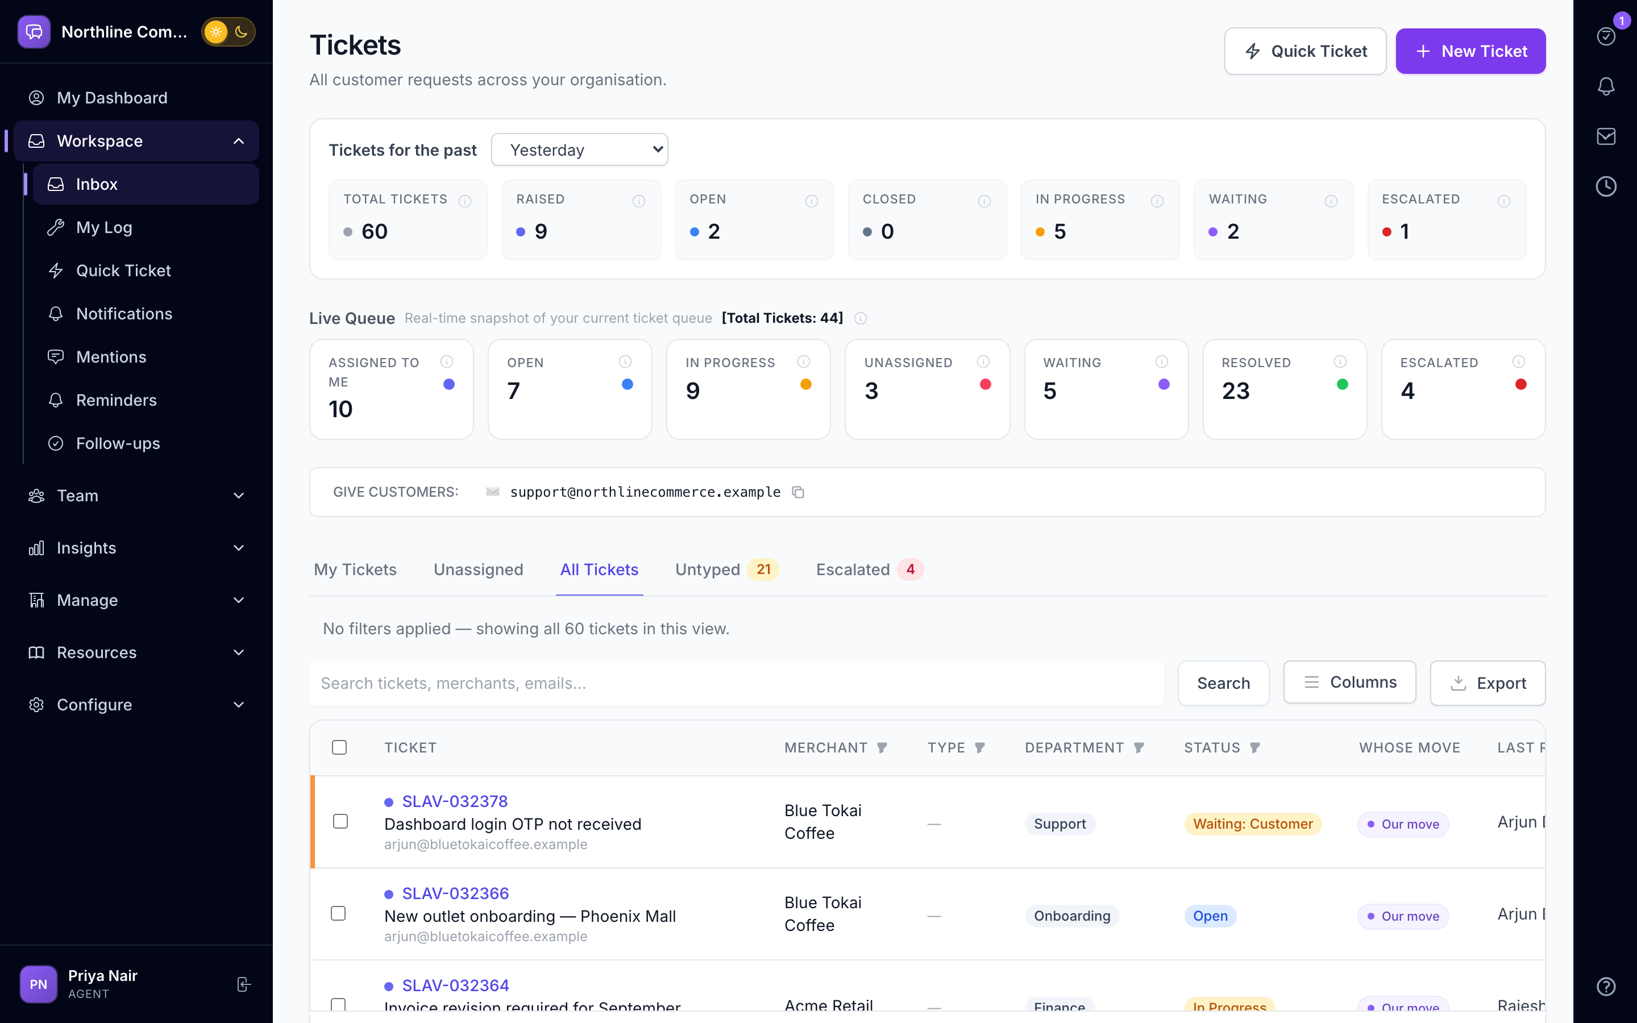The width and height of the screenshot is (1637, 1023).
Task: Expand the Insights section
Action: pos(136,548)
